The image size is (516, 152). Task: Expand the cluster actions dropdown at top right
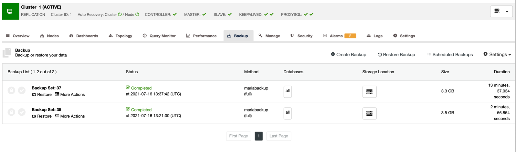[x=501, y=11]
